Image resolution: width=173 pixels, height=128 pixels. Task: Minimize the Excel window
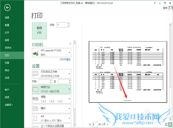tap(160, 3)
